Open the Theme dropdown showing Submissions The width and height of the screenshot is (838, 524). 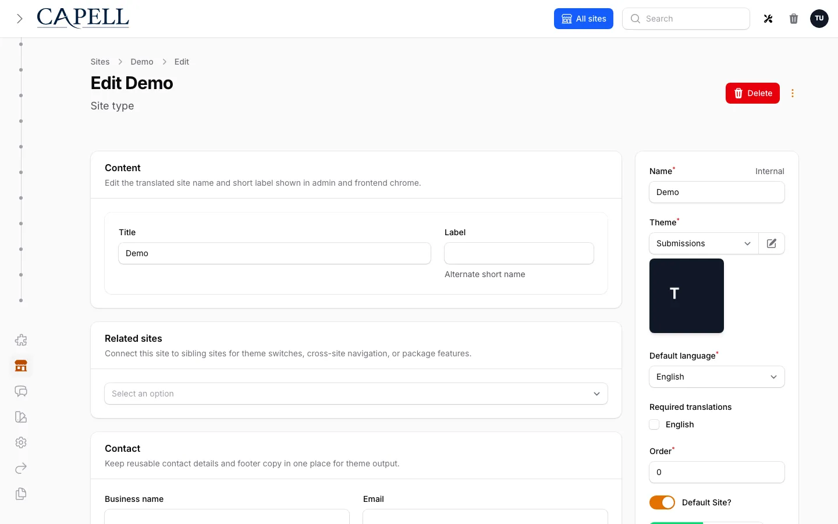[x=704, y=243]
